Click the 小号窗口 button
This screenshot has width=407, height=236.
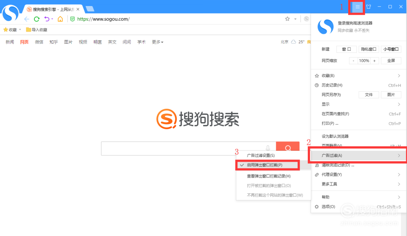[391, 49]
